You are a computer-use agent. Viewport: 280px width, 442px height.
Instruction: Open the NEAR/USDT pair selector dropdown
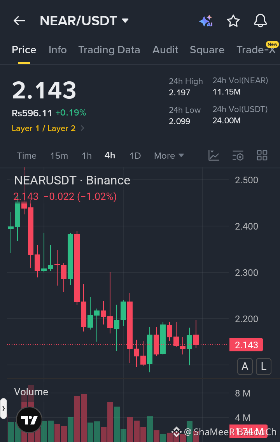click(84, 21)
